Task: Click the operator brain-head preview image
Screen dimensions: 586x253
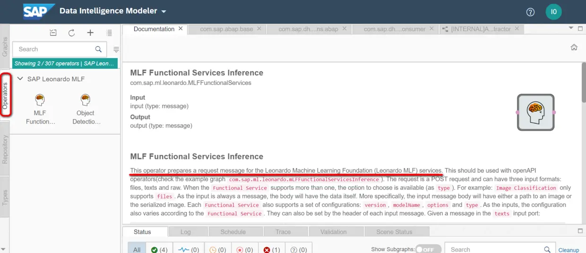Action: 535,112
